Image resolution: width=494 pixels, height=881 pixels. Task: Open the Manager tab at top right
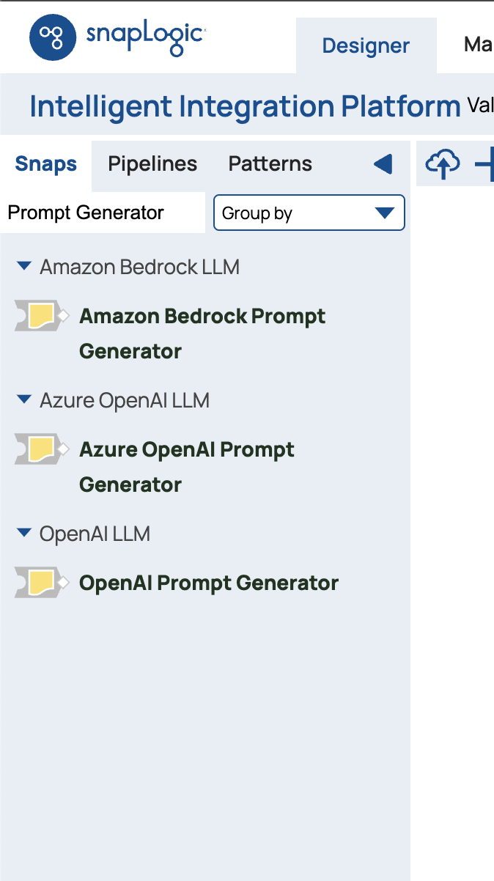point(478,45)
